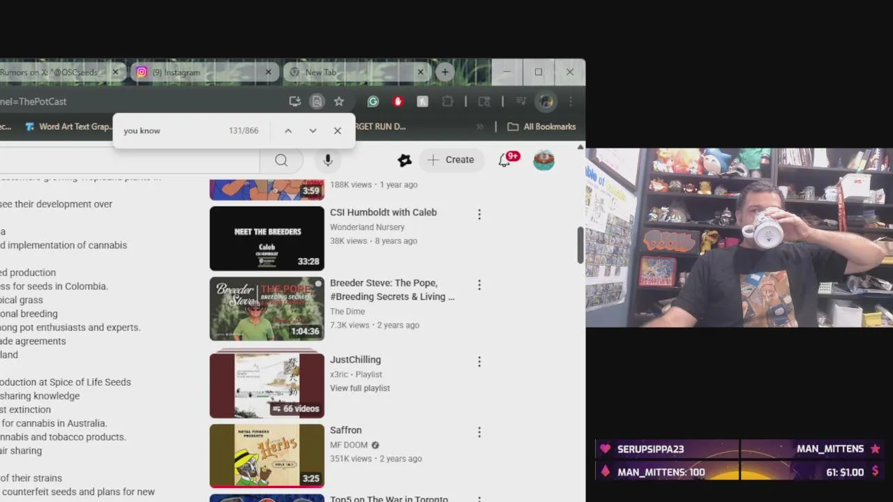Open the Extensions puzzle-piece menu
The width and height of the screenshot is (893, 502).
tap(447, 101)
